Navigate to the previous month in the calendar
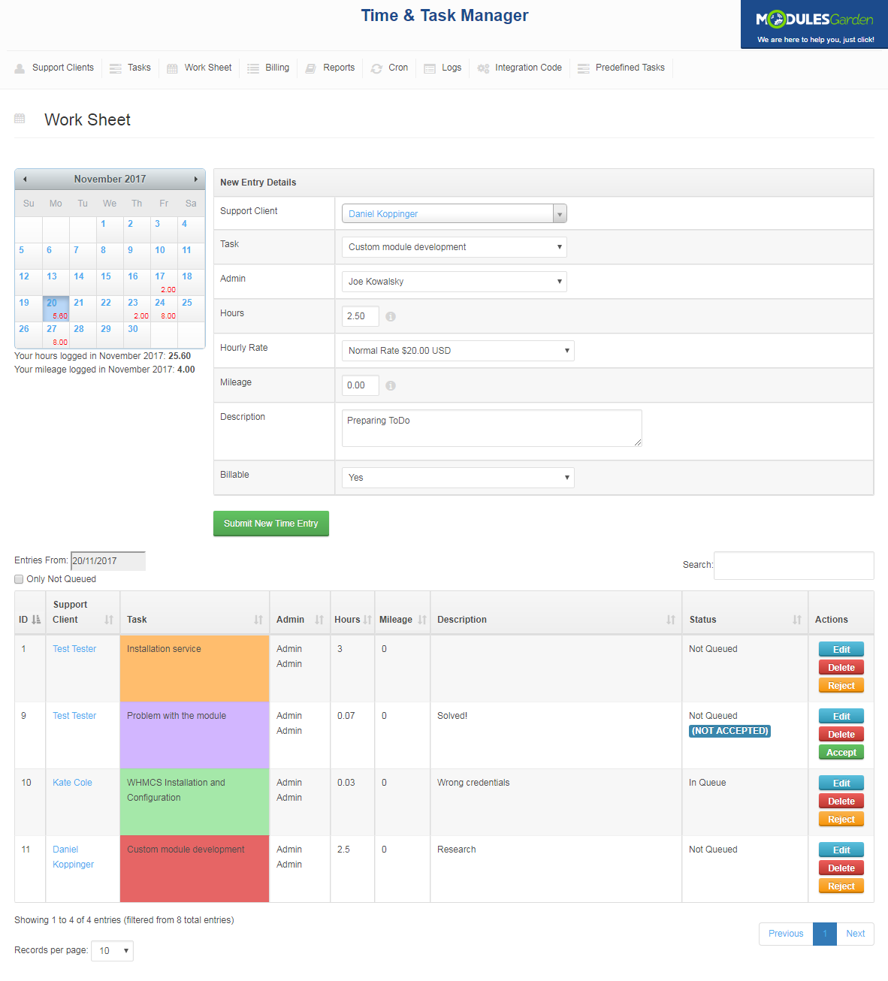The height and width of the screenshot is (981, 888). [24, 179]
